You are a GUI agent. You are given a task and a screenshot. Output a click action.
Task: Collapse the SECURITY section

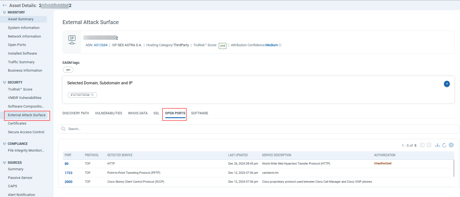pos(4,82)
